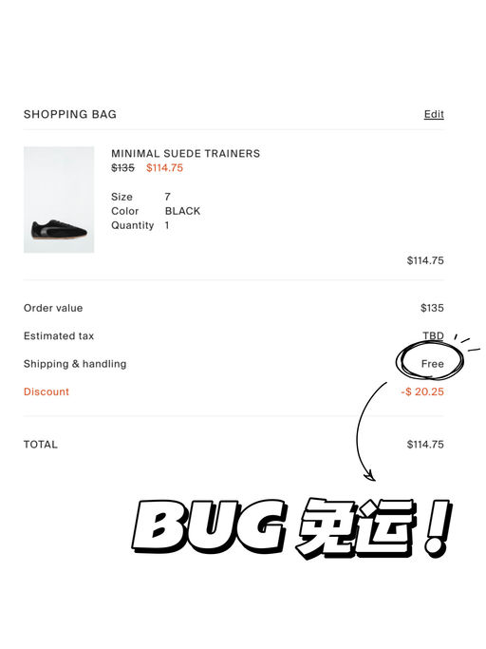Click the SHOPPING BAG heading

tap(70, 114)
